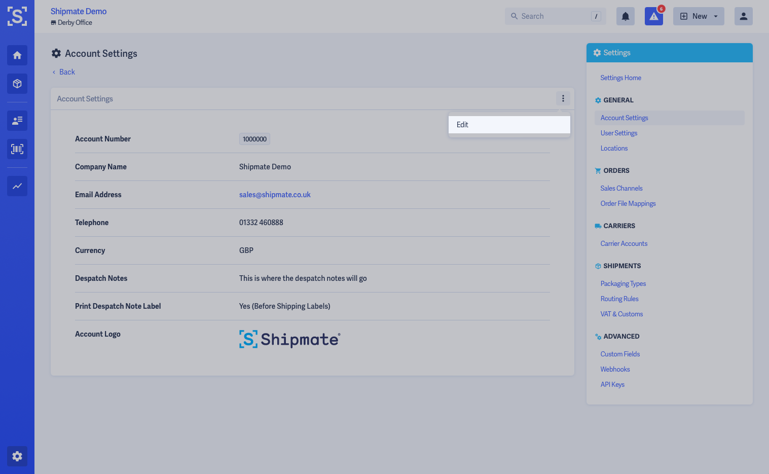Open the Reports trend chart icon

pyautogui.click(x=17, y=186)
